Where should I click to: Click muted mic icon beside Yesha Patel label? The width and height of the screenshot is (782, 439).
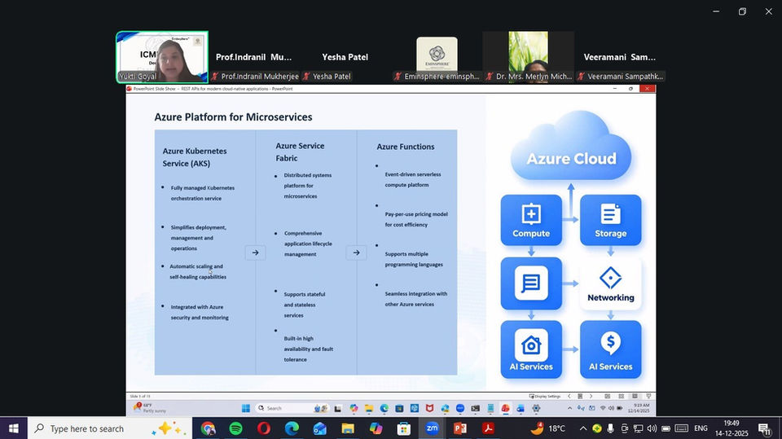point(306,77)
